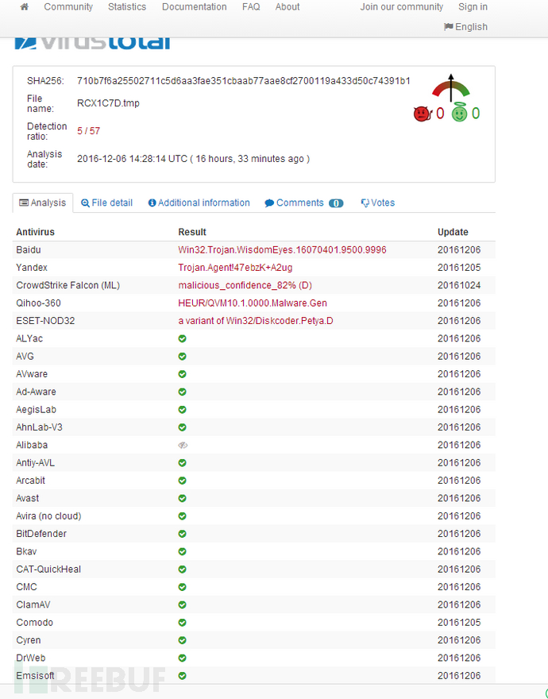Click the update date 20161024
This screenshot has width=548, height=699.
459,285
